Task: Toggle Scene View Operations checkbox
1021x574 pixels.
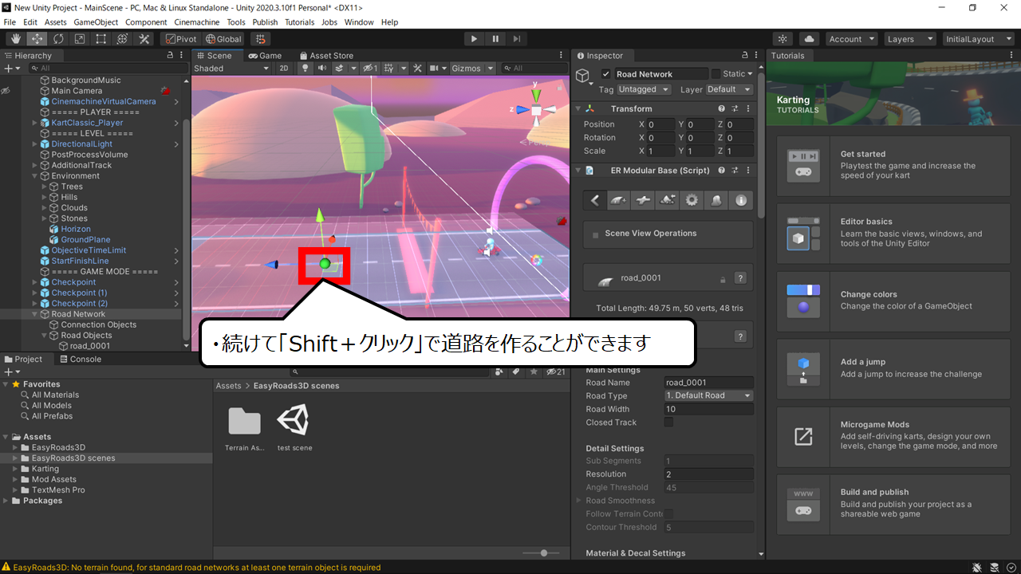Action: click(596, 235)
